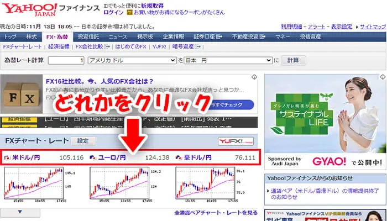Click the 新規取得 link
Screen dimensions: 387x221
[152, 6]
